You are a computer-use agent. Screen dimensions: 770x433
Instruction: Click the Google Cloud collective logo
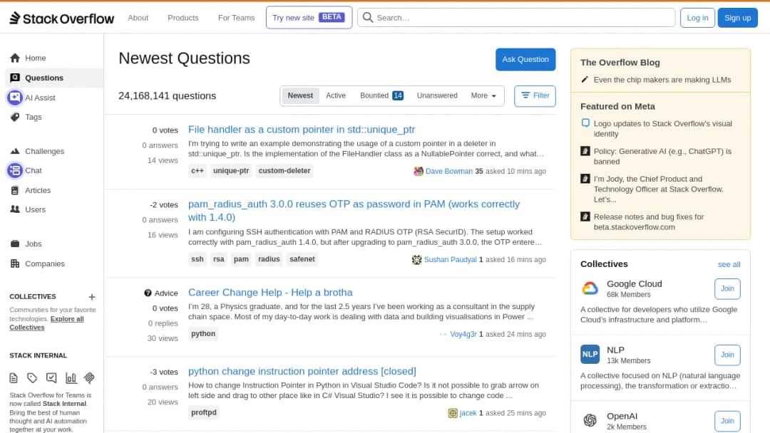pyautogui.click(x=590, y=288)
